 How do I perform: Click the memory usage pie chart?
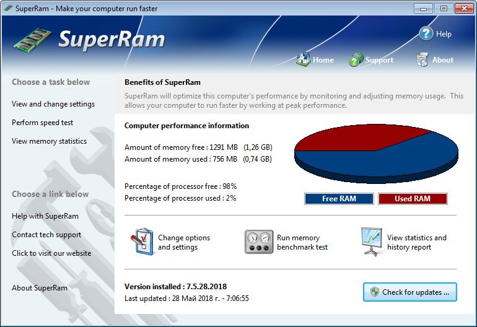pyautogui.click(x=376, y=154)
